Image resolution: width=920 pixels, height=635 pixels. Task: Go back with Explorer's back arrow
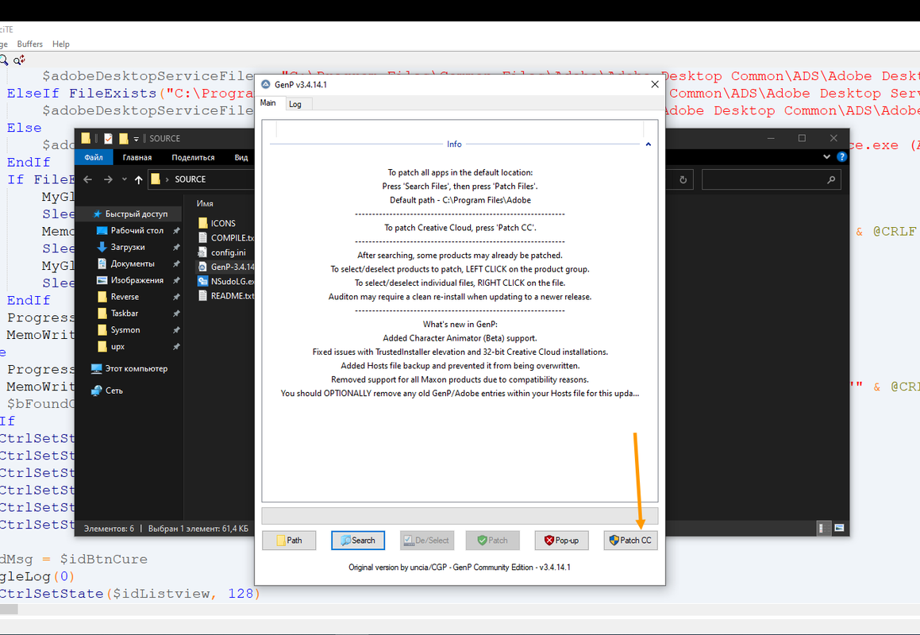tap(88, 179)
